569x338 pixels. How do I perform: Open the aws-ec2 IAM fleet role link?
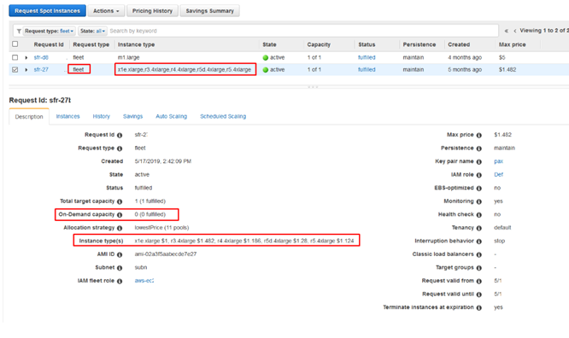pos(144,281)
